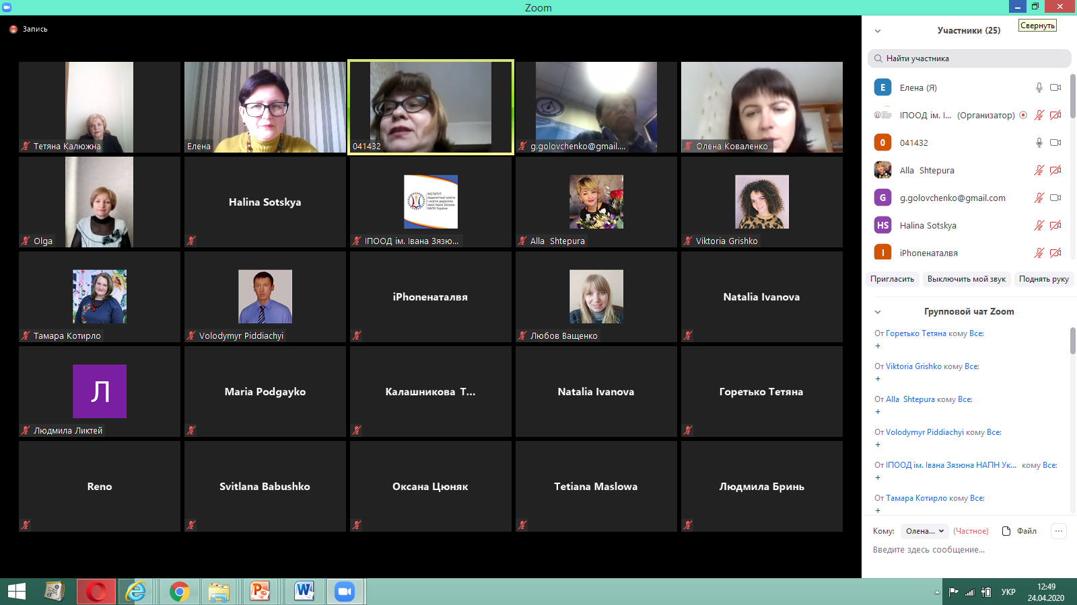Collapse the Участники (25) panel chevron

tap(878, 31)
